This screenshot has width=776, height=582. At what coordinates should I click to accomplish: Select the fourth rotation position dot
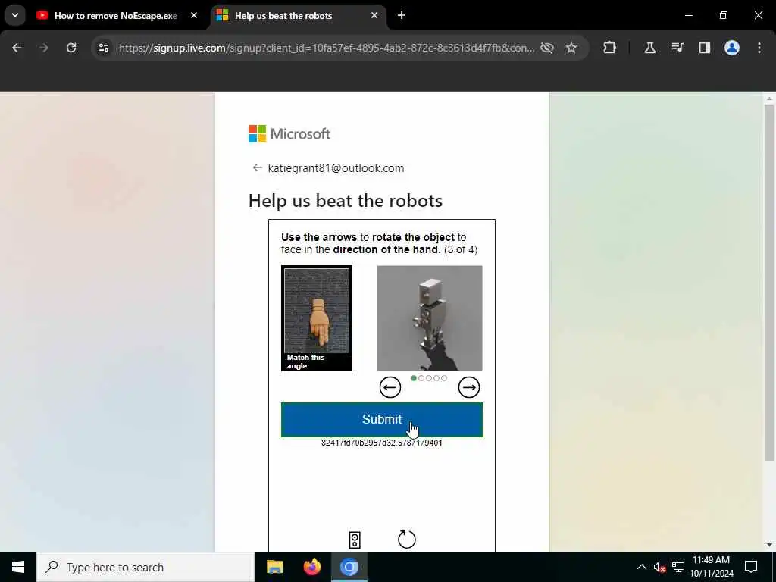tap(436, 378)
